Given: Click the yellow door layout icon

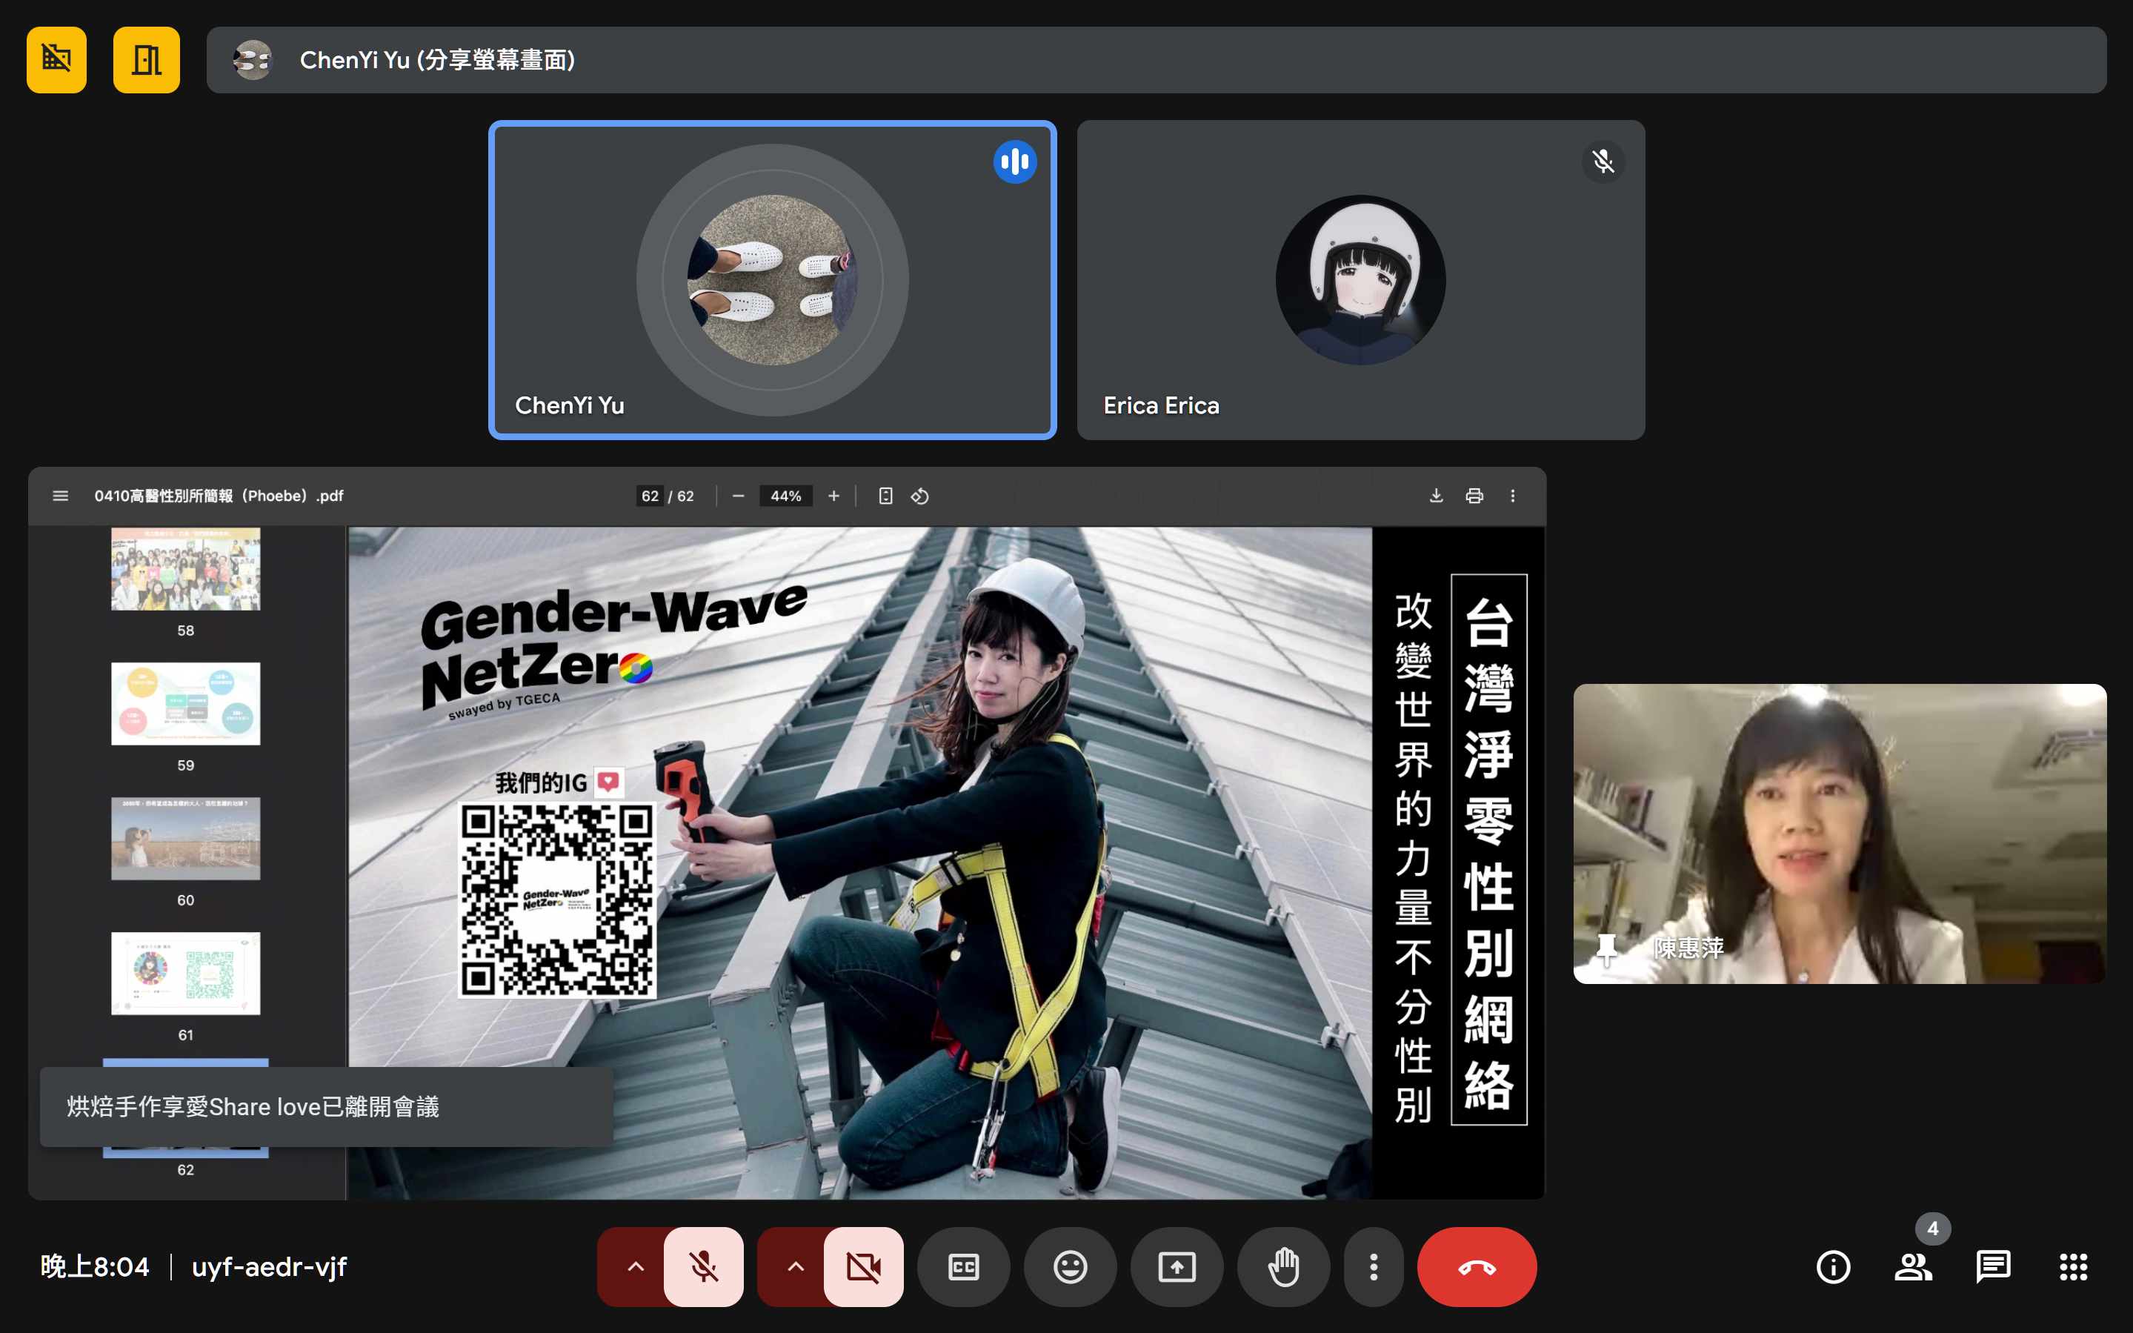Looking at the screenshot, I should tap(146, 60).
